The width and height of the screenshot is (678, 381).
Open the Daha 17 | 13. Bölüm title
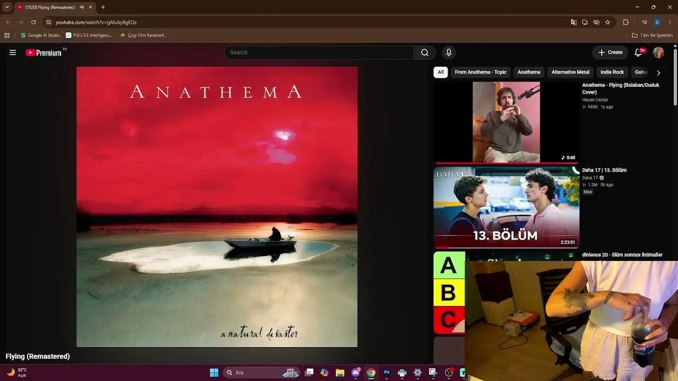[604, 170]
